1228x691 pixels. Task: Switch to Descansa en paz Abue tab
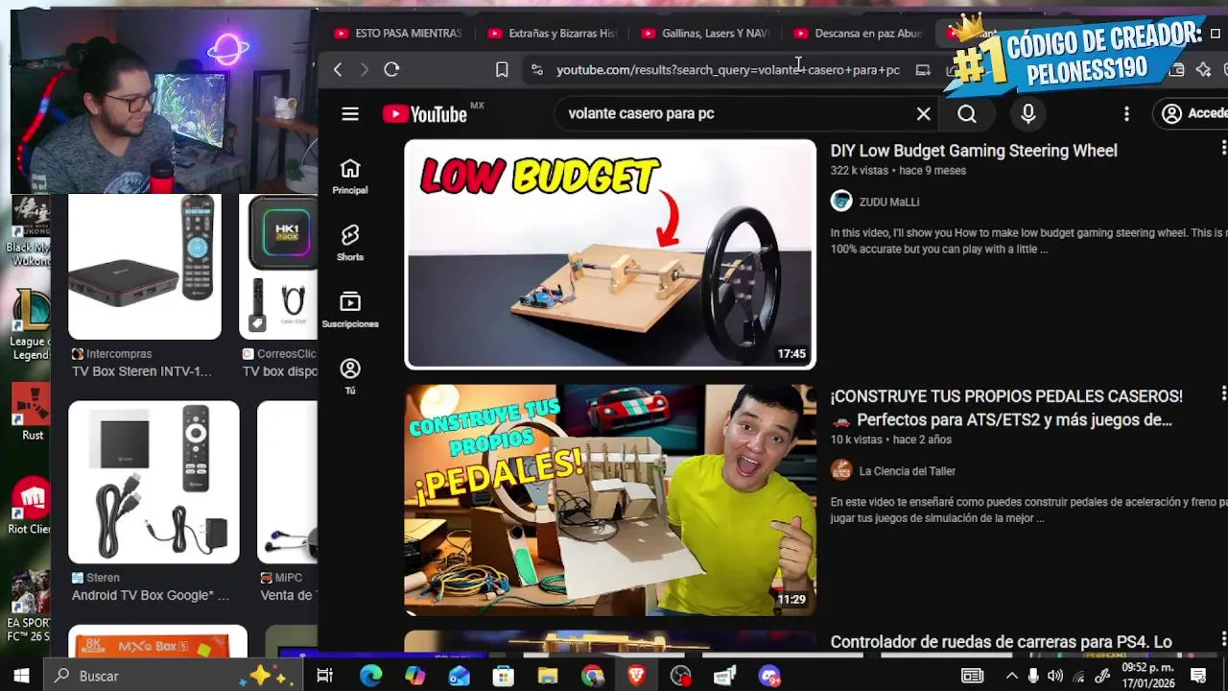click(x=859, y=33)
